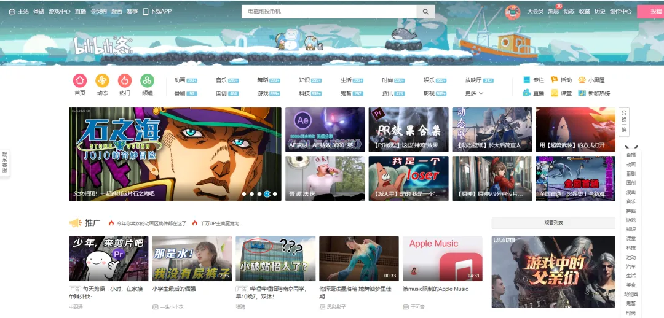Open the 石之海 JOJO carousel banner
Viewport: 664px width, 318px height.
tap(175, 154)
